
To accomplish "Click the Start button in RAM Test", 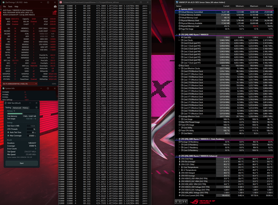I will pos(22,163).
